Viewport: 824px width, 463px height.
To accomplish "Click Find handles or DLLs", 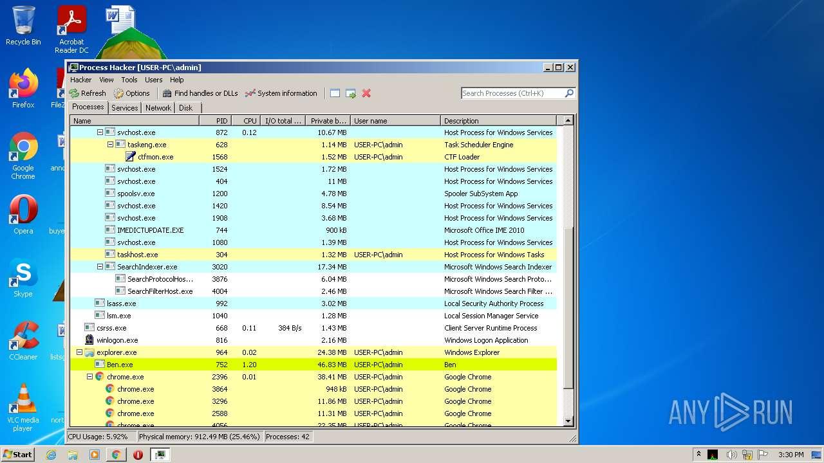I will 200,93.
